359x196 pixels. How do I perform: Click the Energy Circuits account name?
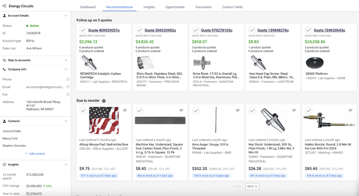click(21, 6)
